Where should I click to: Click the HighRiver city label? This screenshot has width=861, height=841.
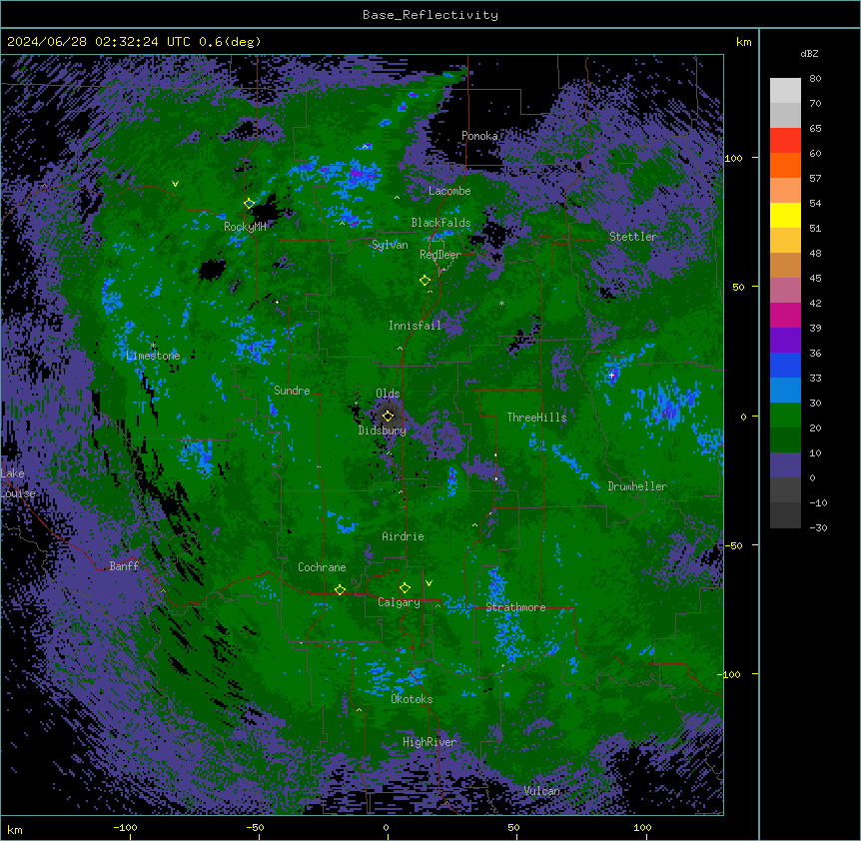pos(430,742)
